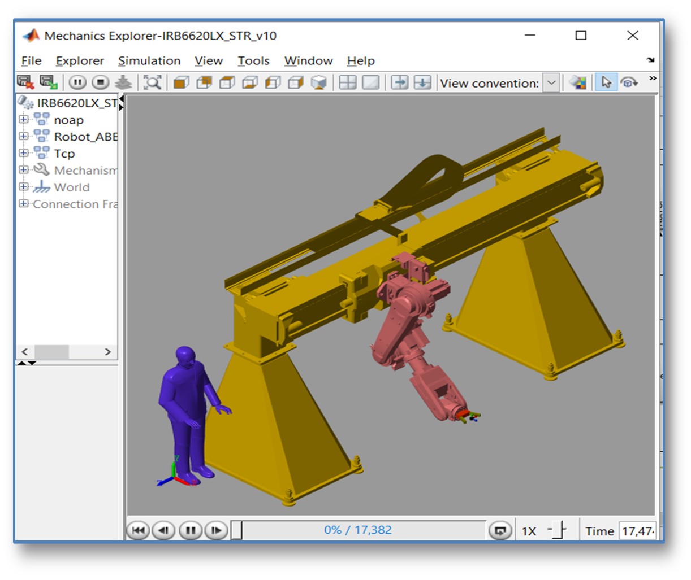
Task: Expand the World tree node
Action: tap(23, 186)
